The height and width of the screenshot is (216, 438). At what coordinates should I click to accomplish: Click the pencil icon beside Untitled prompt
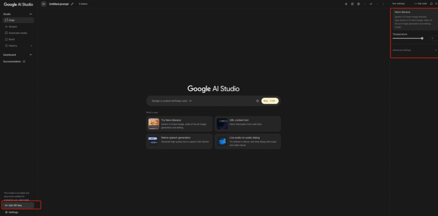pyautogui.click(x=72, y=4)
